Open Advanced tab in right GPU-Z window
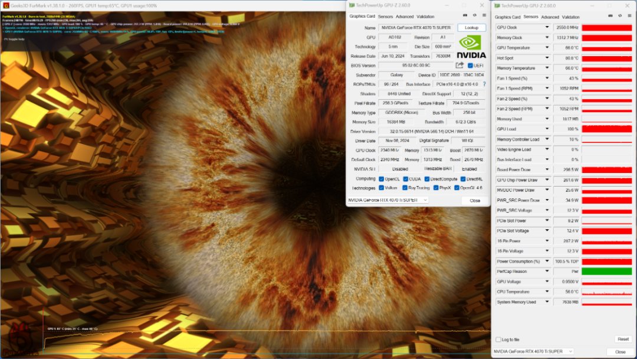The width and height of the screenshot is (637, 359). [550, 17]
